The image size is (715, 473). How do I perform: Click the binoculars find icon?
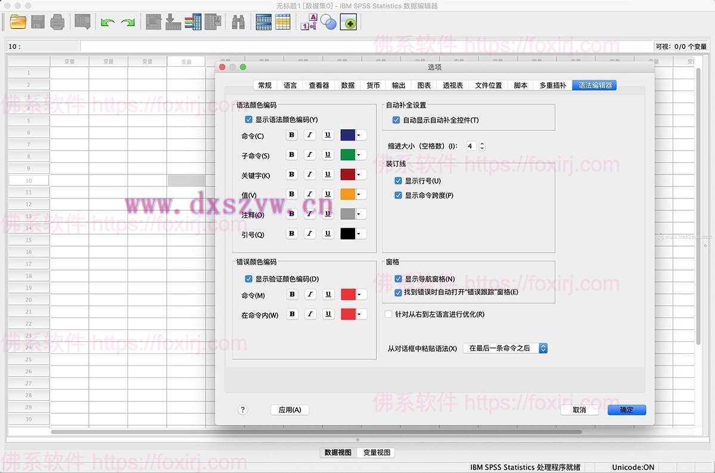pyautogui.click(x=238, y=23)
